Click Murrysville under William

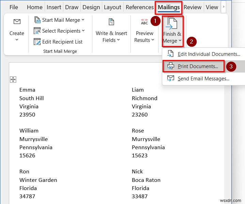(x=34, y=139)
